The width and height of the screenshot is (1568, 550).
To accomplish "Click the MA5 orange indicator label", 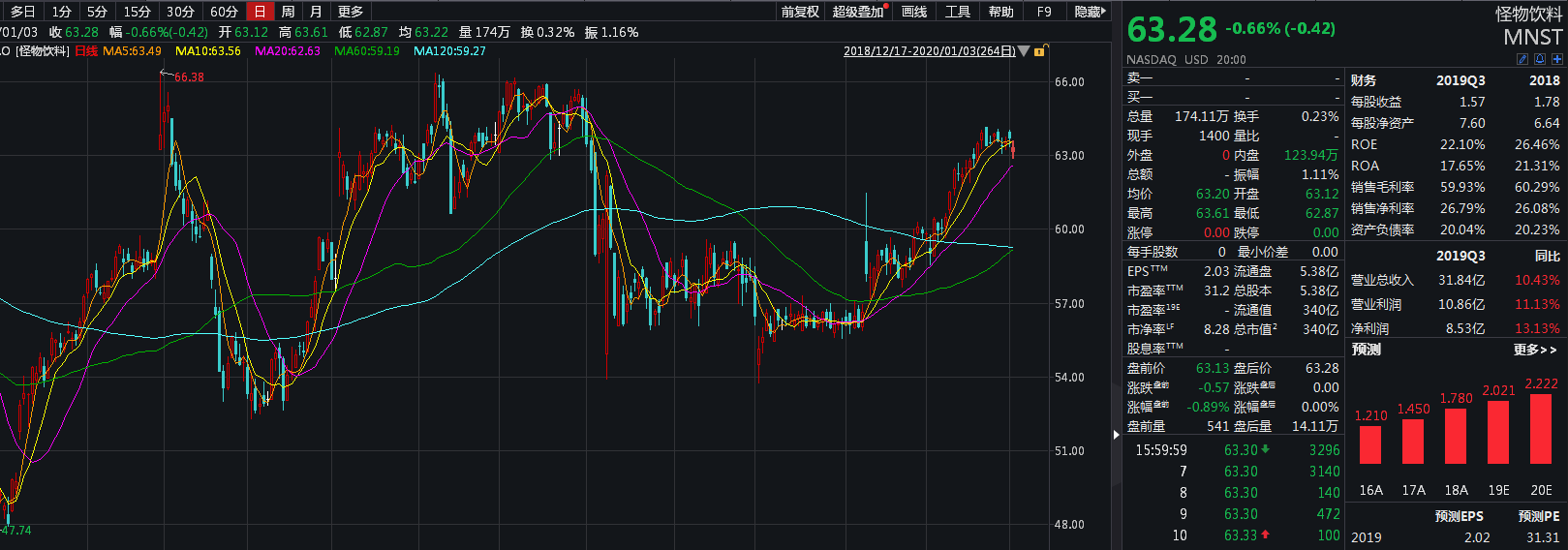I will click(x=132, y=51).
